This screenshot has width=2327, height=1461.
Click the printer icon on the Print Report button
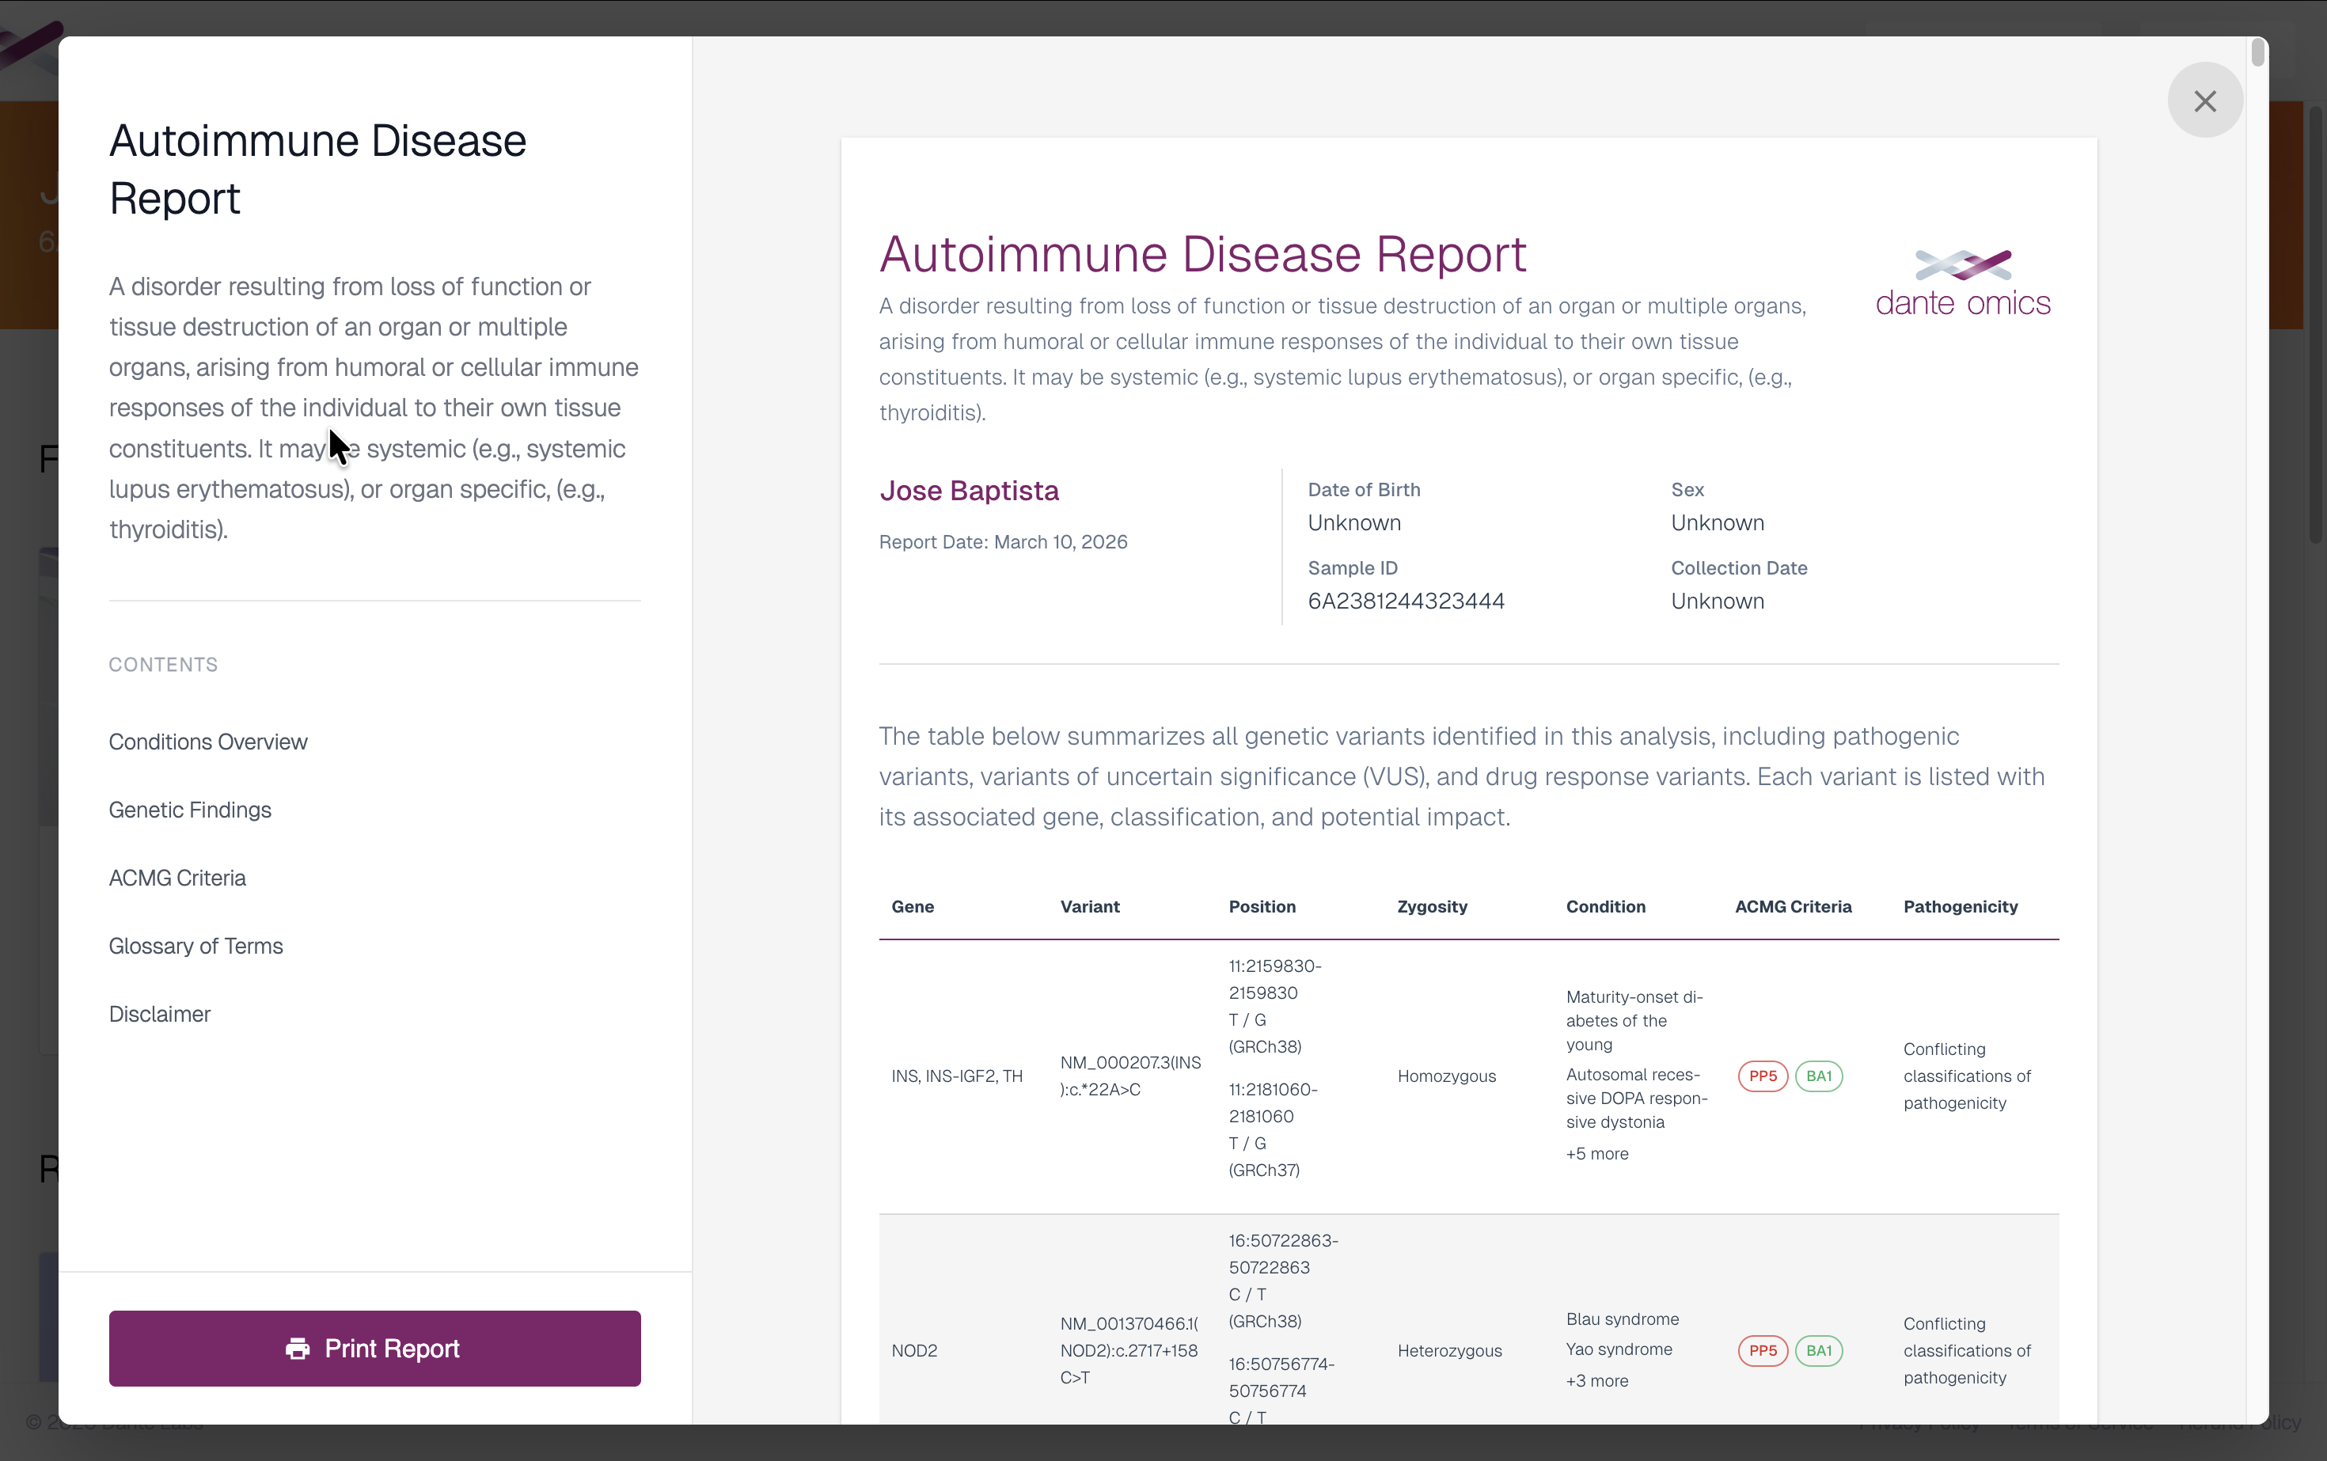pyautogui.click(x=298, y=1349)
